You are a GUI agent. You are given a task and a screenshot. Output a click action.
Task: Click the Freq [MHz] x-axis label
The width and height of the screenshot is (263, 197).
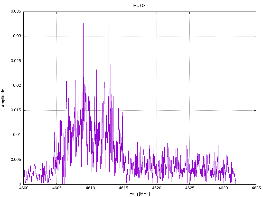tap(139, 194)
